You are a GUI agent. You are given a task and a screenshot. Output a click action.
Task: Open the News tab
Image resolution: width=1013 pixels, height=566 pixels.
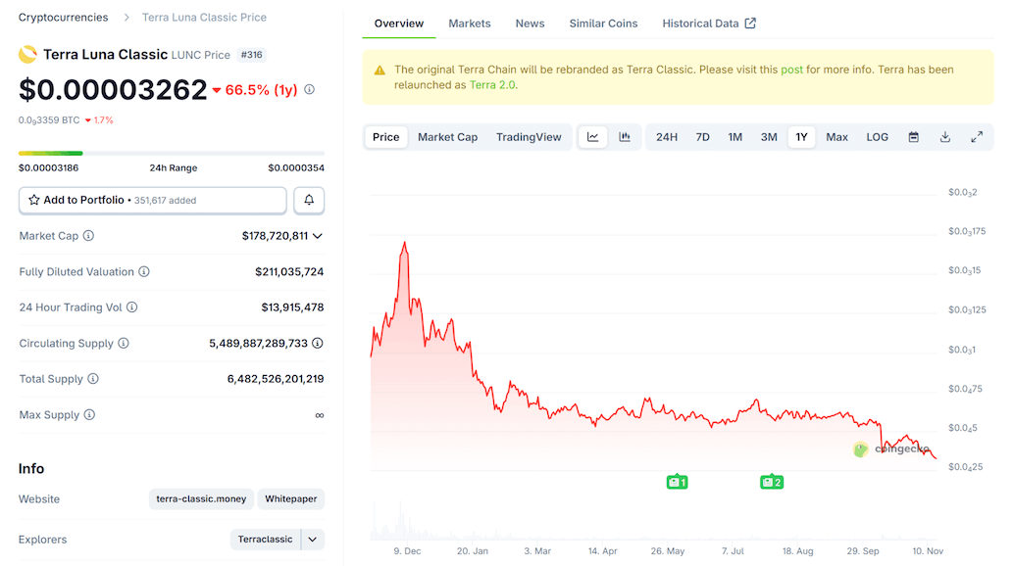tap(530, 23)
